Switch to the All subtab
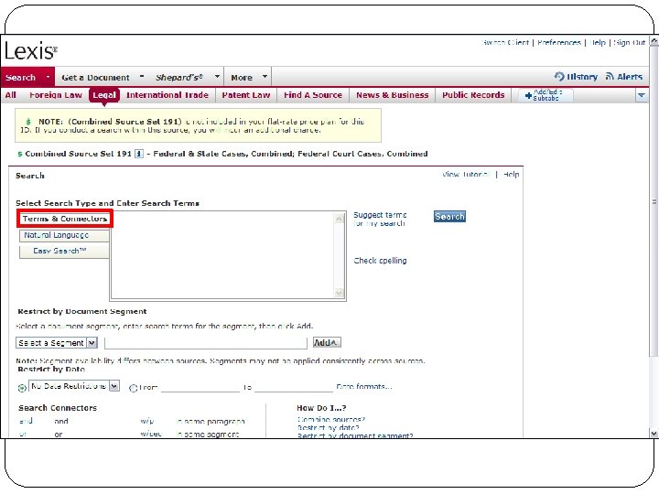The image size is (659, 494). [x=11, y=95]
